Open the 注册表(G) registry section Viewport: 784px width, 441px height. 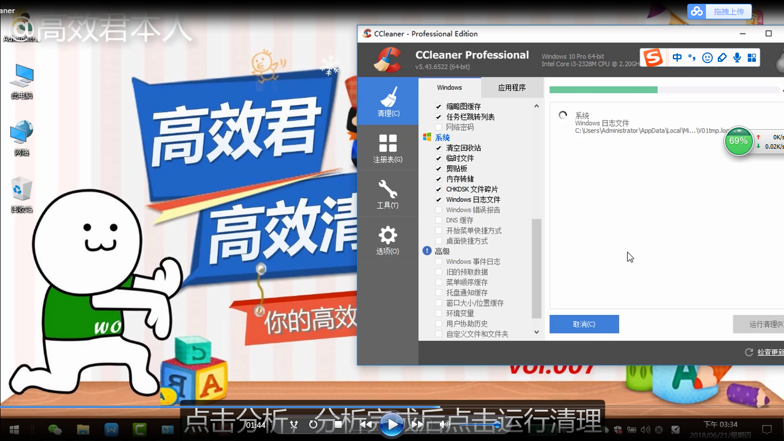click(x=388, y=148)
